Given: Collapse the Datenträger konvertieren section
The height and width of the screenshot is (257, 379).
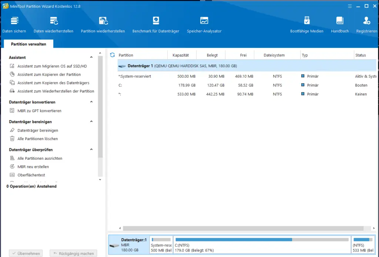Looking at the screenshot, I should click(x=91, y=102).
